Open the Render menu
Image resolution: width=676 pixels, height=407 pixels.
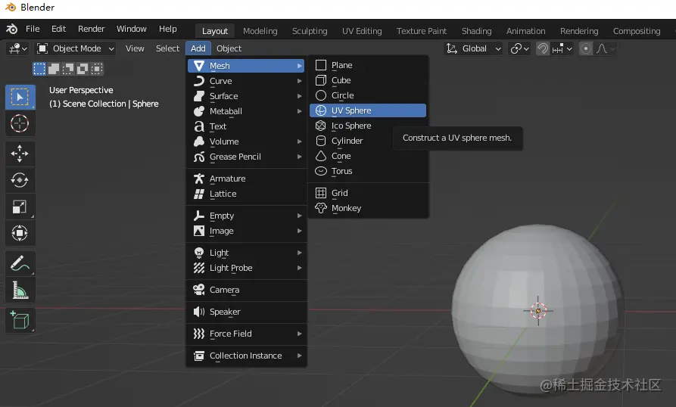click(92, 29)
